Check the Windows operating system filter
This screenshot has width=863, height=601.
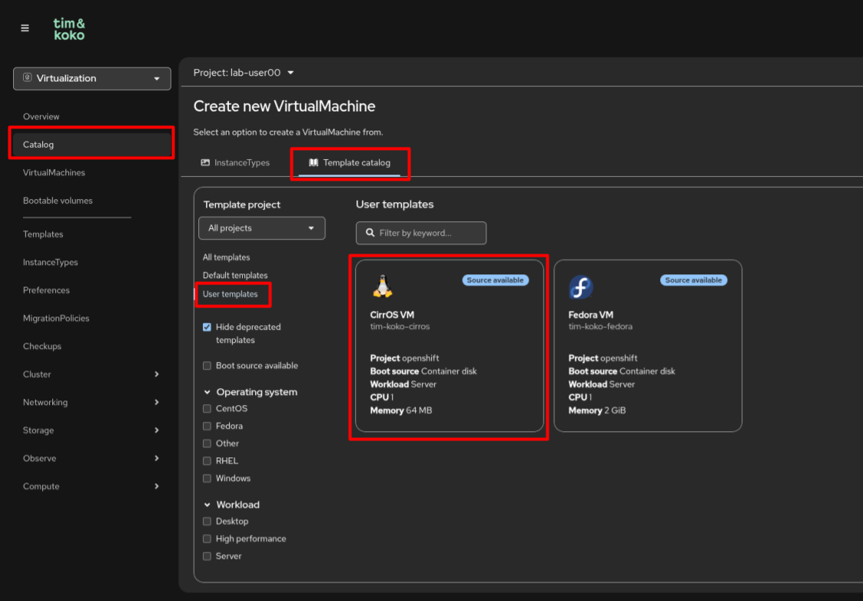(x=207, y=478)
